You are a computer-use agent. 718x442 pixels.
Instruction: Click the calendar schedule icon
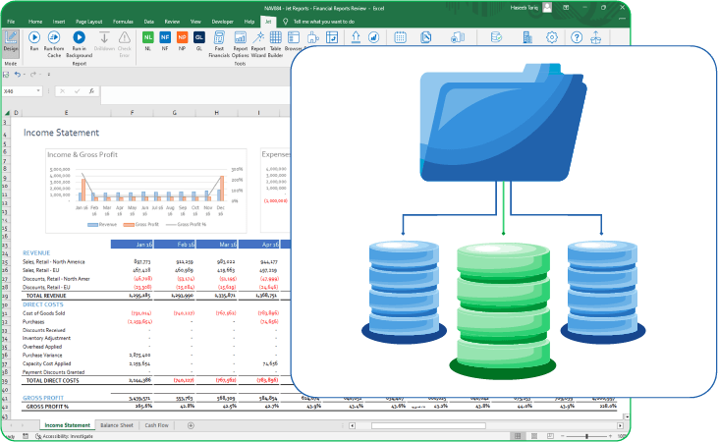pos(400,37)
